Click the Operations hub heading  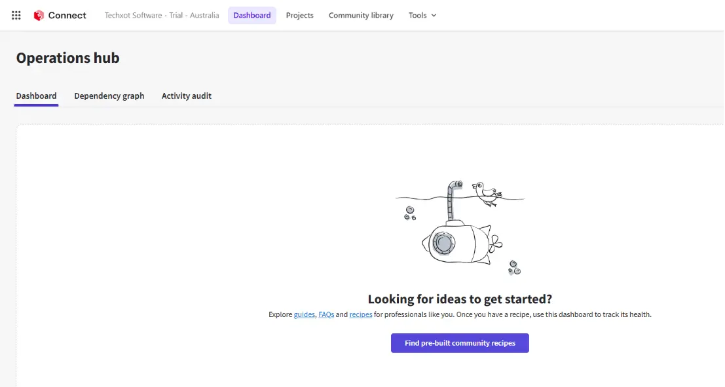coord(68,58)
